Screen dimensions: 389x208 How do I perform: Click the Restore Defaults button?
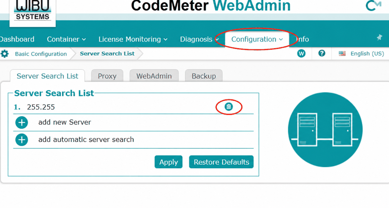221,162
